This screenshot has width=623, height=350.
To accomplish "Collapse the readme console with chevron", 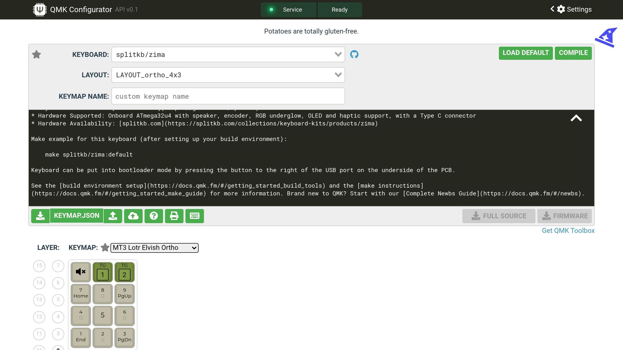I will pyautogui.click(x=576, y=118).
